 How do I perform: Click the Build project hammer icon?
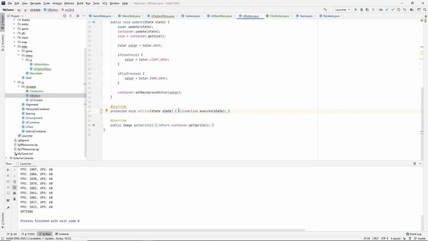325,9
